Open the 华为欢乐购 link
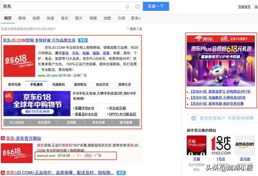Screen dimensions: 258x176 (117, 108)
